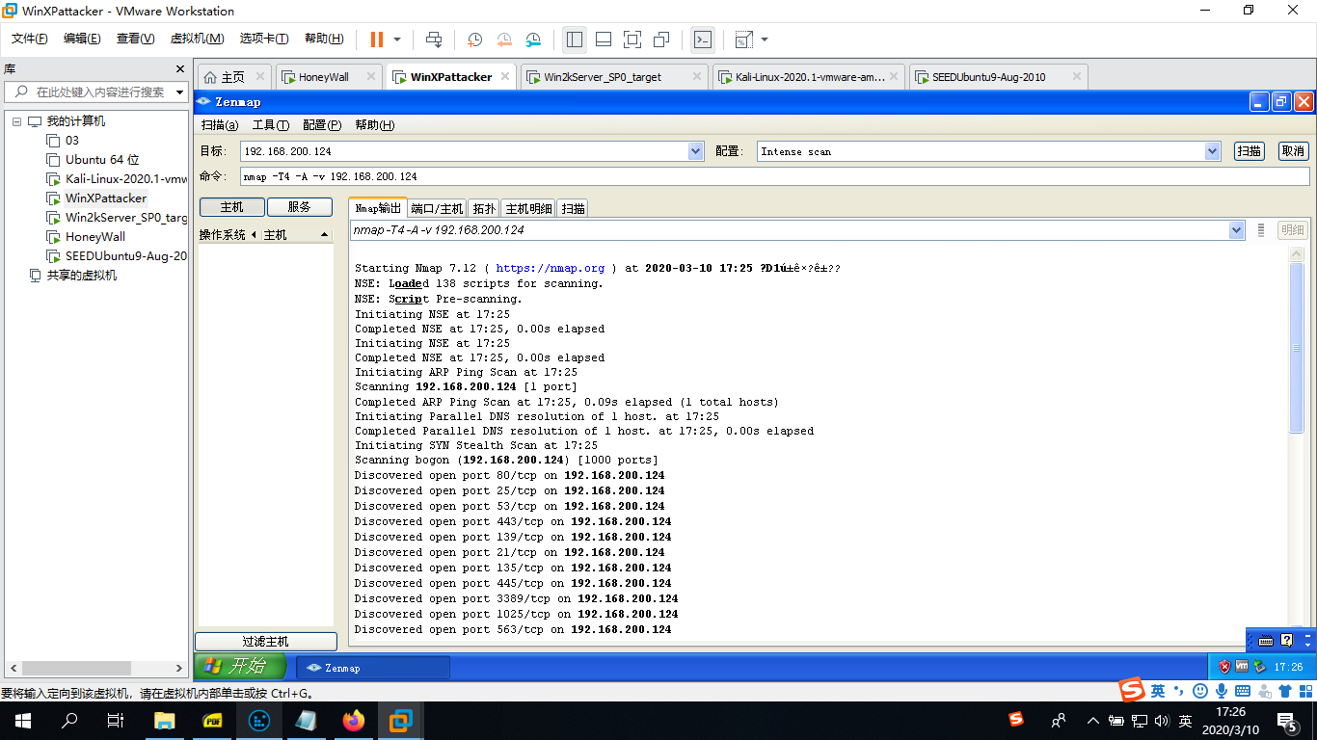Open the 选项卡(T) menu
The image size is (1317, 740).
click(x=264, y=39)
